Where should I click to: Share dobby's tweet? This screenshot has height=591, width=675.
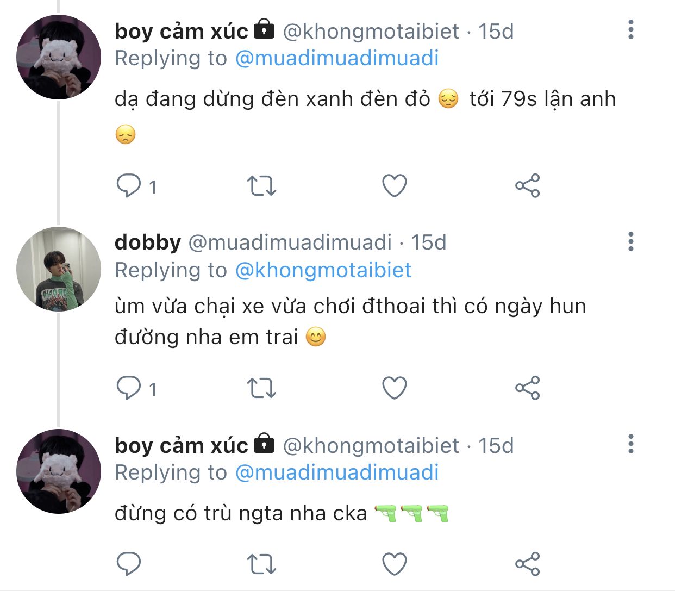[527, 388]
